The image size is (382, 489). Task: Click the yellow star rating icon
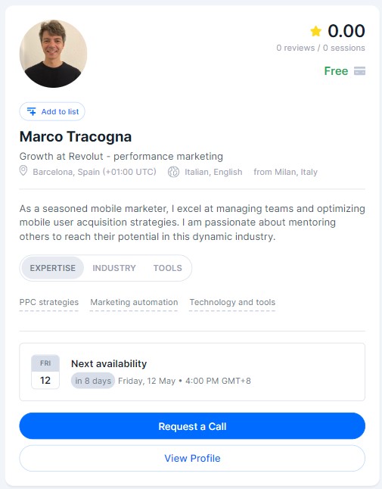315,31
